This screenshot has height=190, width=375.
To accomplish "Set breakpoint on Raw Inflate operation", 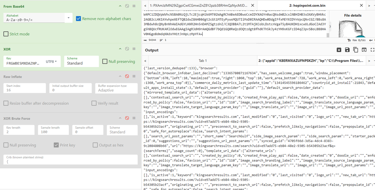I will [134, 77].
